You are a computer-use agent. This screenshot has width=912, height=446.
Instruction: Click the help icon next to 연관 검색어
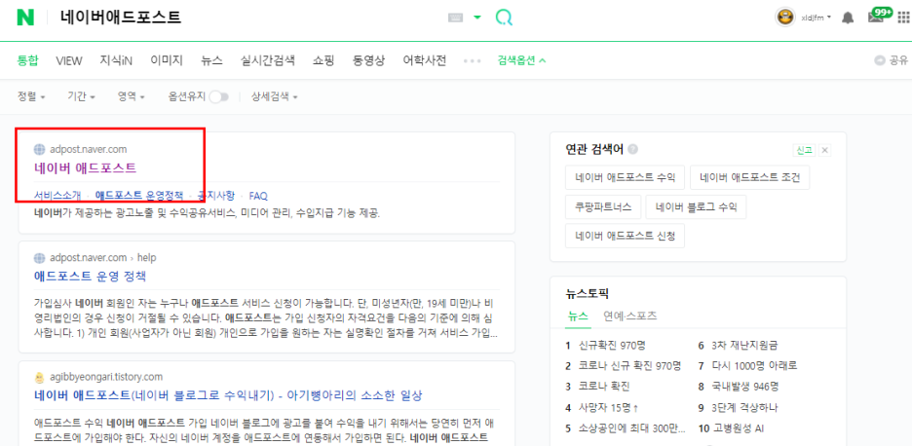pos(632,149)
